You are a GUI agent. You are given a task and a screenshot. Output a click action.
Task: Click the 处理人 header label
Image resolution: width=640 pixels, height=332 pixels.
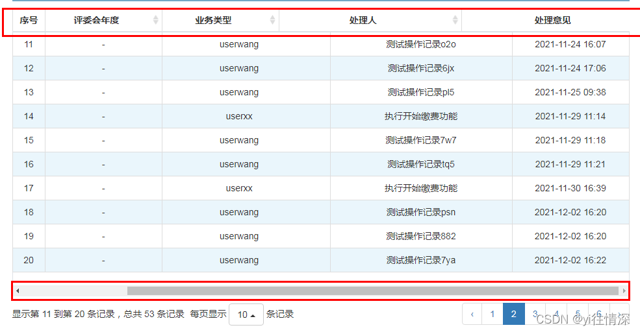click(363, 20)
